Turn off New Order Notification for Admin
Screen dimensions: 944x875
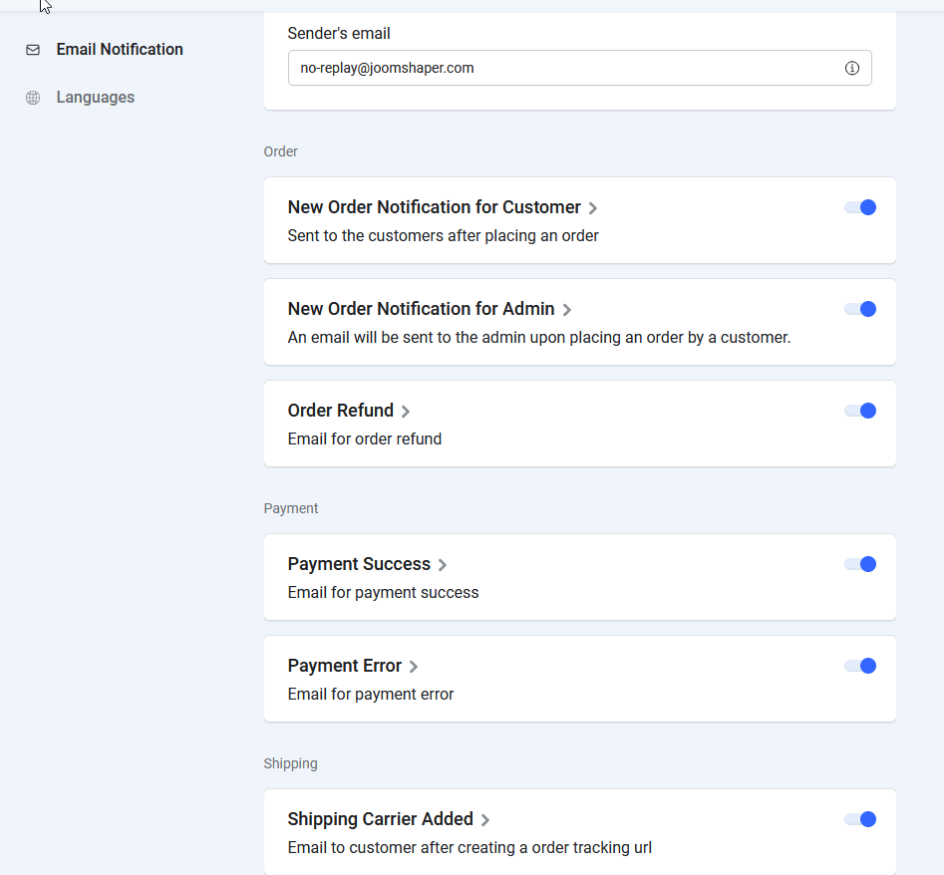859,309
